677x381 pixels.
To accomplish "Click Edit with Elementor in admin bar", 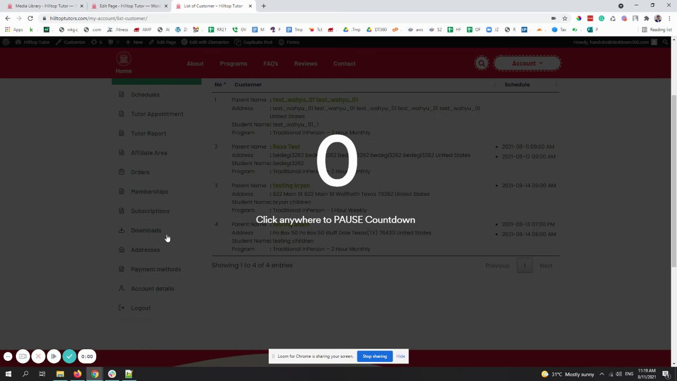I will click(x=205, y=42).
